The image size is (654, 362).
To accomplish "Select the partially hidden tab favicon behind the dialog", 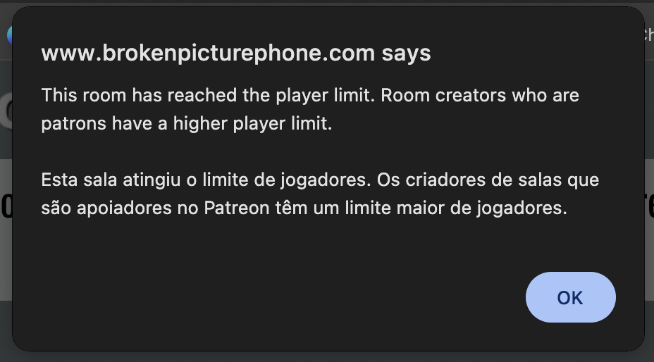I will 9,35.
